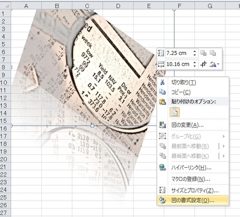This screenshot has height=217, width=240.
Task: Click the Crop icon in mini toolbar
Action: pyautogui.click(x=203, y=64)
